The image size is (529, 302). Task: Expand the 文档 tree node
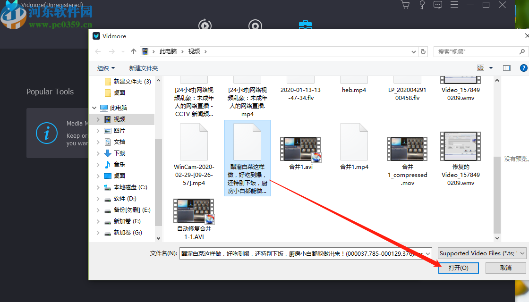click(98, 142)
